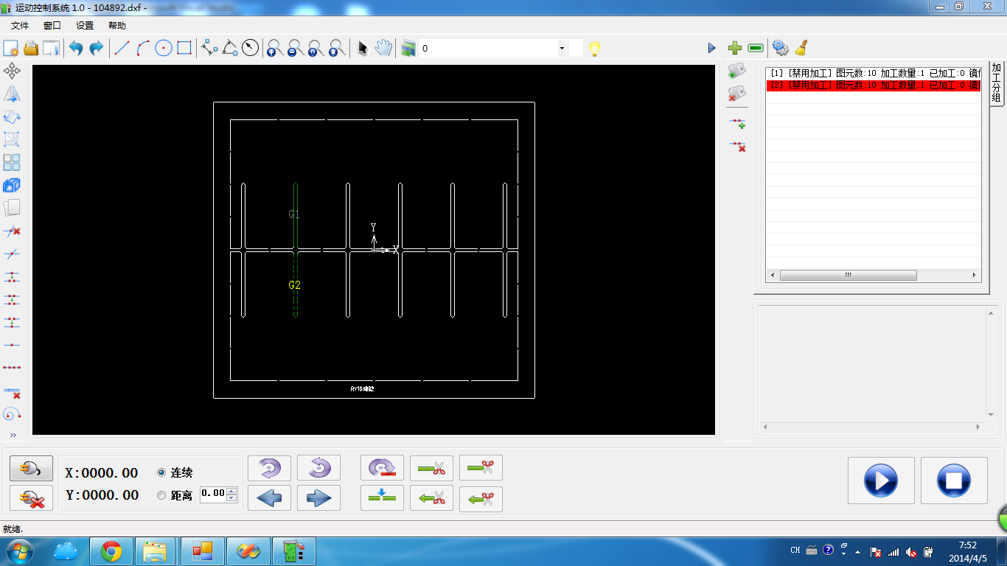The width and height of the screenshot is (1007, 566).
Task: Select the draw circle tool
Action: coord(164,49)
